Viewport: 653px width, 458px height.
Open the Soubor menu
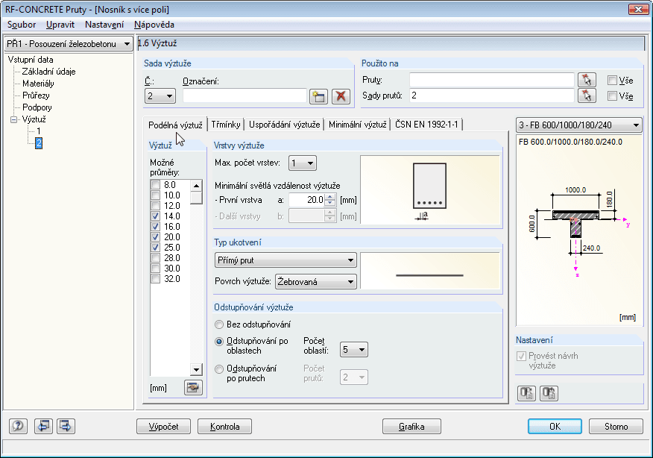(x=22, y=25)
